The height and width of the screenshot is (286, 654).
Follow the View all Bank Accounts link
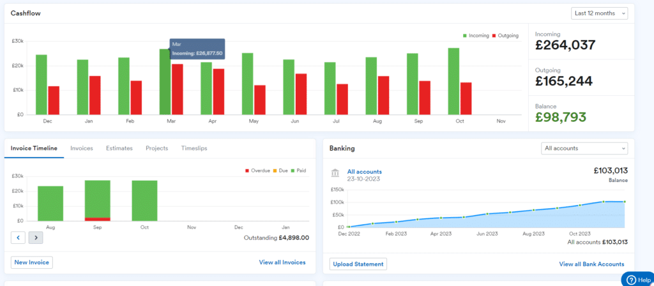(x=591, y=264)
